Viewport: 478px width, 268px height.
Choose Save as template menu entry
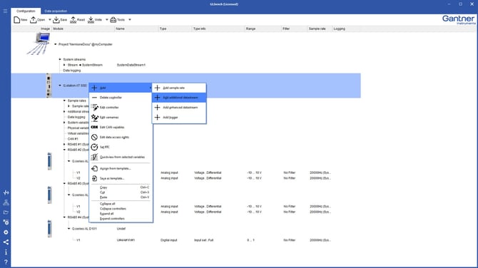point(121,178)
